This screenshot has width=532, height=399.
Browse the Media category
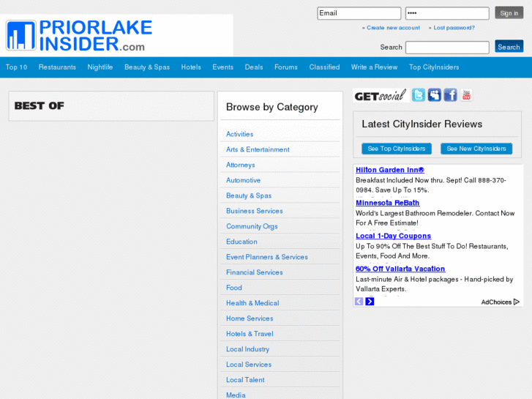click(x=236, y=395)
